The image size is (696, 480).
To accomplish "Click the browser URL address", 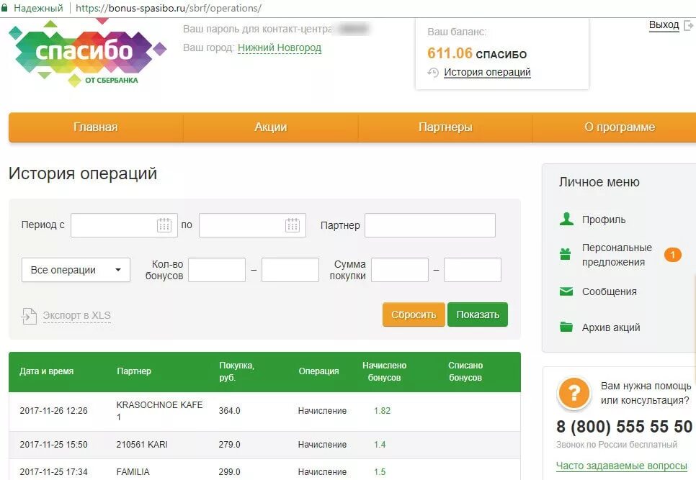I will click(x=169, y=8).
